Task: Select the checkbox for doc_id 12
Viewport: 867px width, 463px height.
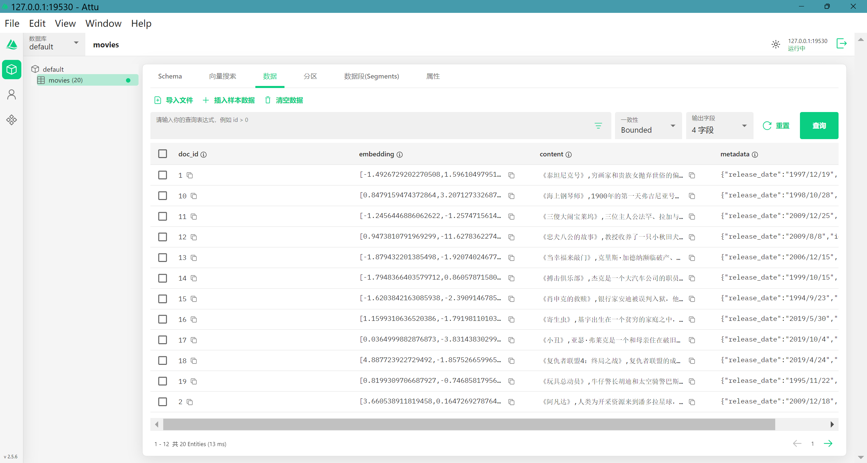Action: point(163,237)
